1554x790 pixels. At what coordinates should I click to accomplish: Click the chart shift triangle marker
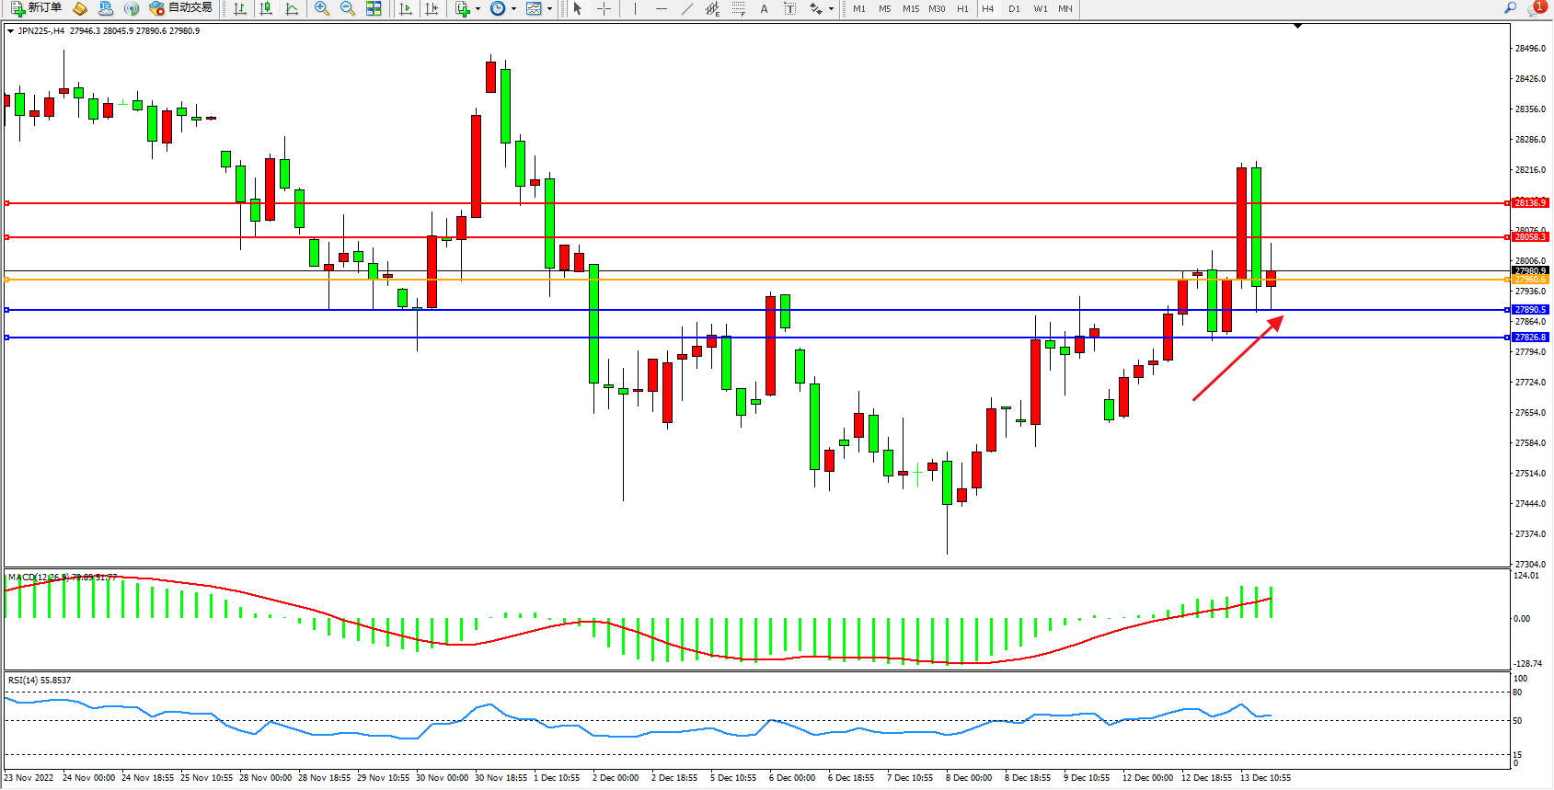pos(1297,27)
